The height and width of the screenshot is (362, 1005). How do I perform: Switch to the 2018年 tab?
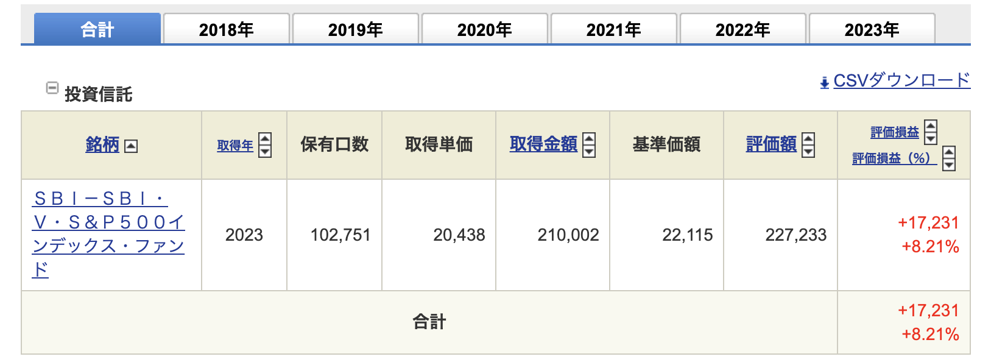click(226, 29)
